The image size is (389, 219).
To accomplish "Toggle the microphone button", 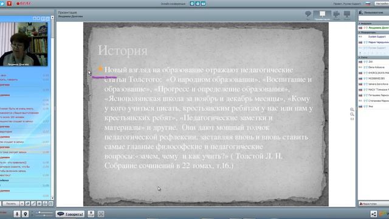I will pyautogui.click(x=17, y=214).
